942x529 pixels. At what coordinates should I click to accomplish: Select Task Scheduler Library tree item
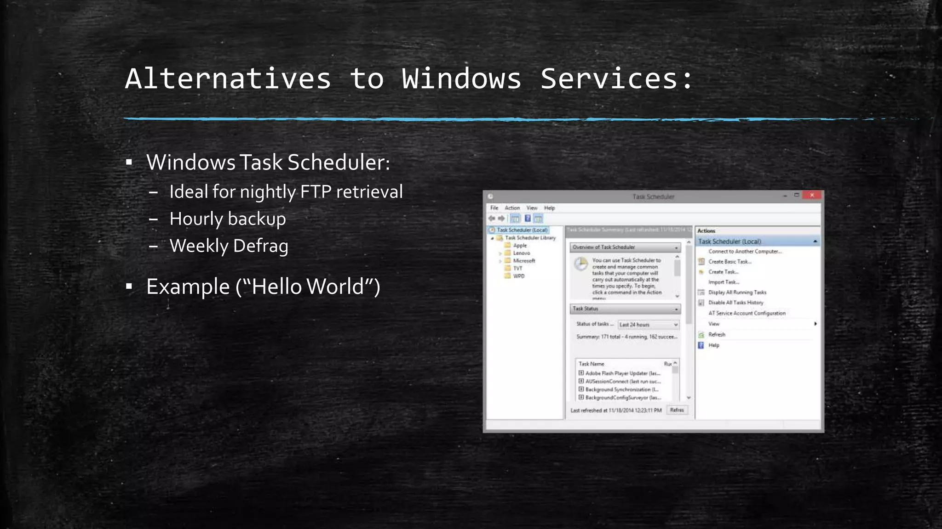pyautogui.click(x=530, y=238)
